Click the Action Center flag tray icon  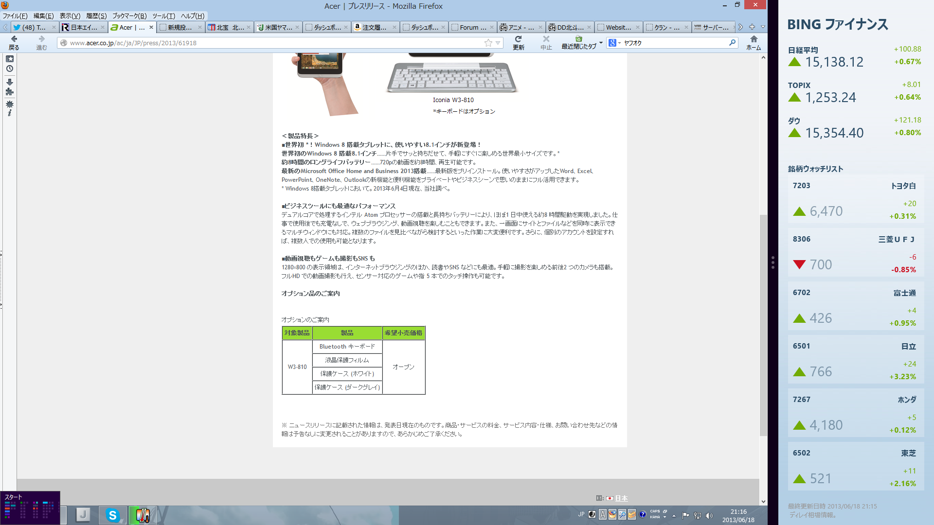[685, 515]
